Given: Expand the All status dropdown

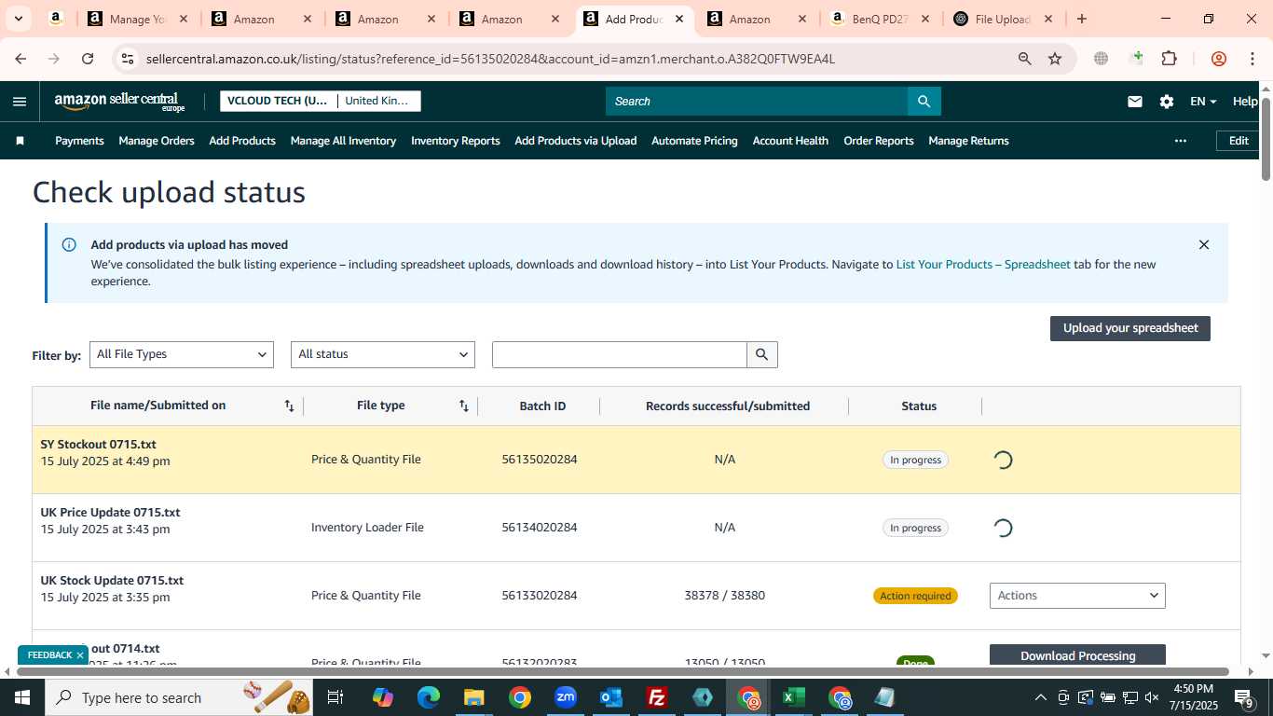Looking at the screenshot, I should coord(383,354).
